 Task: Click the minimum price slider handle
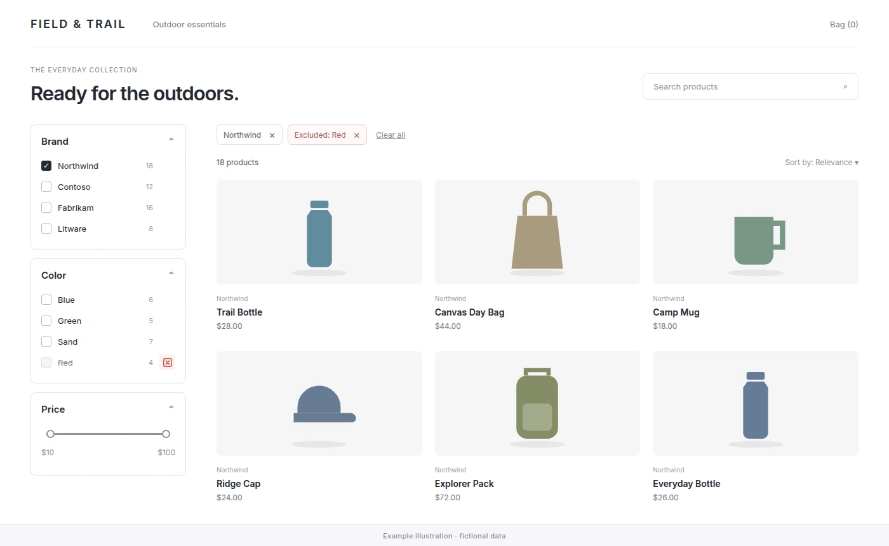point(50,434)
